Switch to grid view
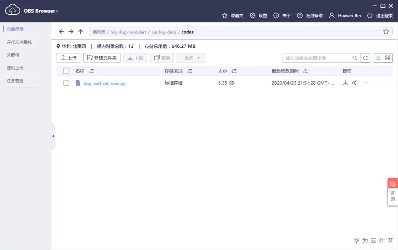The height and width of the screenshot is (250, 398). click(388, 58)
